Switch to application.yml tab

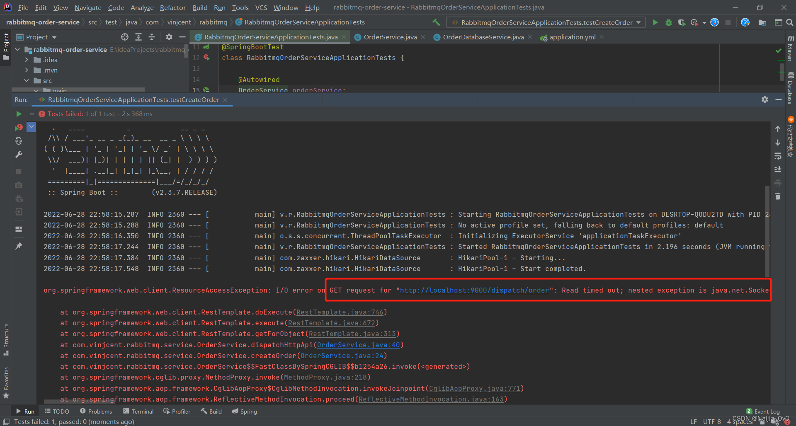tap(572, 37)
